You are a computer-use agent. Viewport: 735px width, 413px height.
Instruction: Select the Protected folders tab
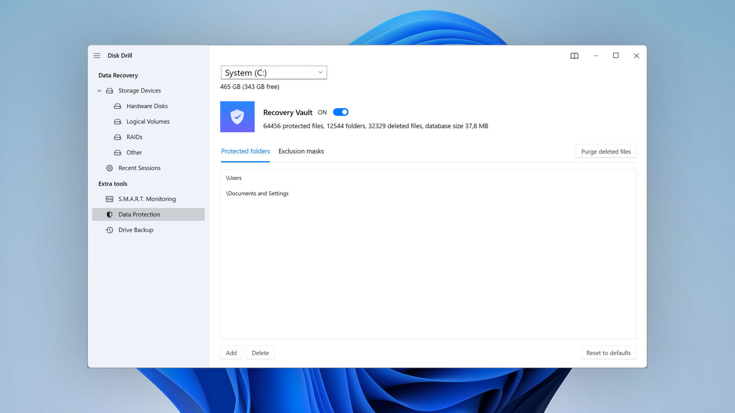click(x=245, y=151)
